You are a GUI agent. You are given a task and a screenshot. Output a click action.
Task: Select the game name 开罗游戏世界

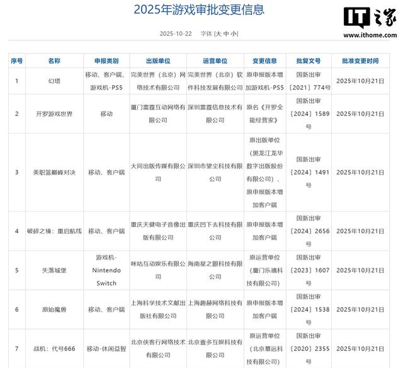click(x=54, y=114)
